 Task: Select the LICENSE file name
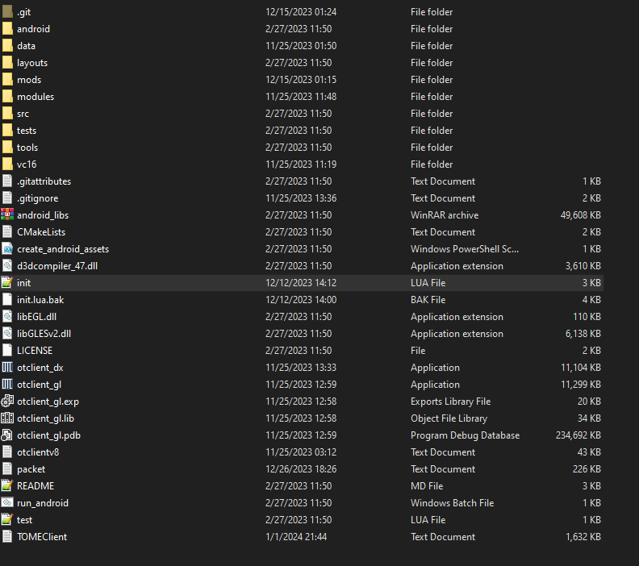35,351
